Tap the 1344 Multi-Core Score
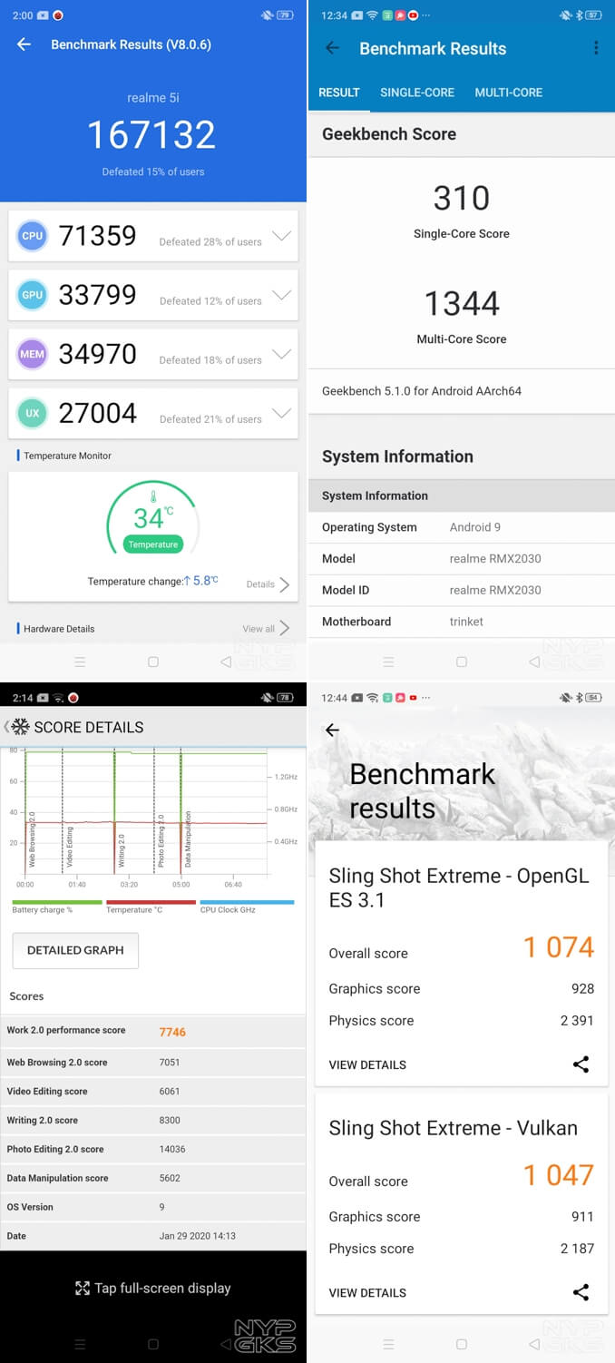The width and height of the screenshot is (615, 1363). [x=462, y=304]
